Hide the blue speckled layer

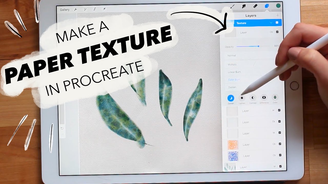(280, 155)
